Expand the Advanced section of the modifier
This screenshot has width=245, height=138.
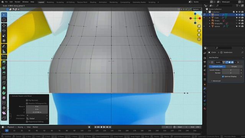pos(216,81)
